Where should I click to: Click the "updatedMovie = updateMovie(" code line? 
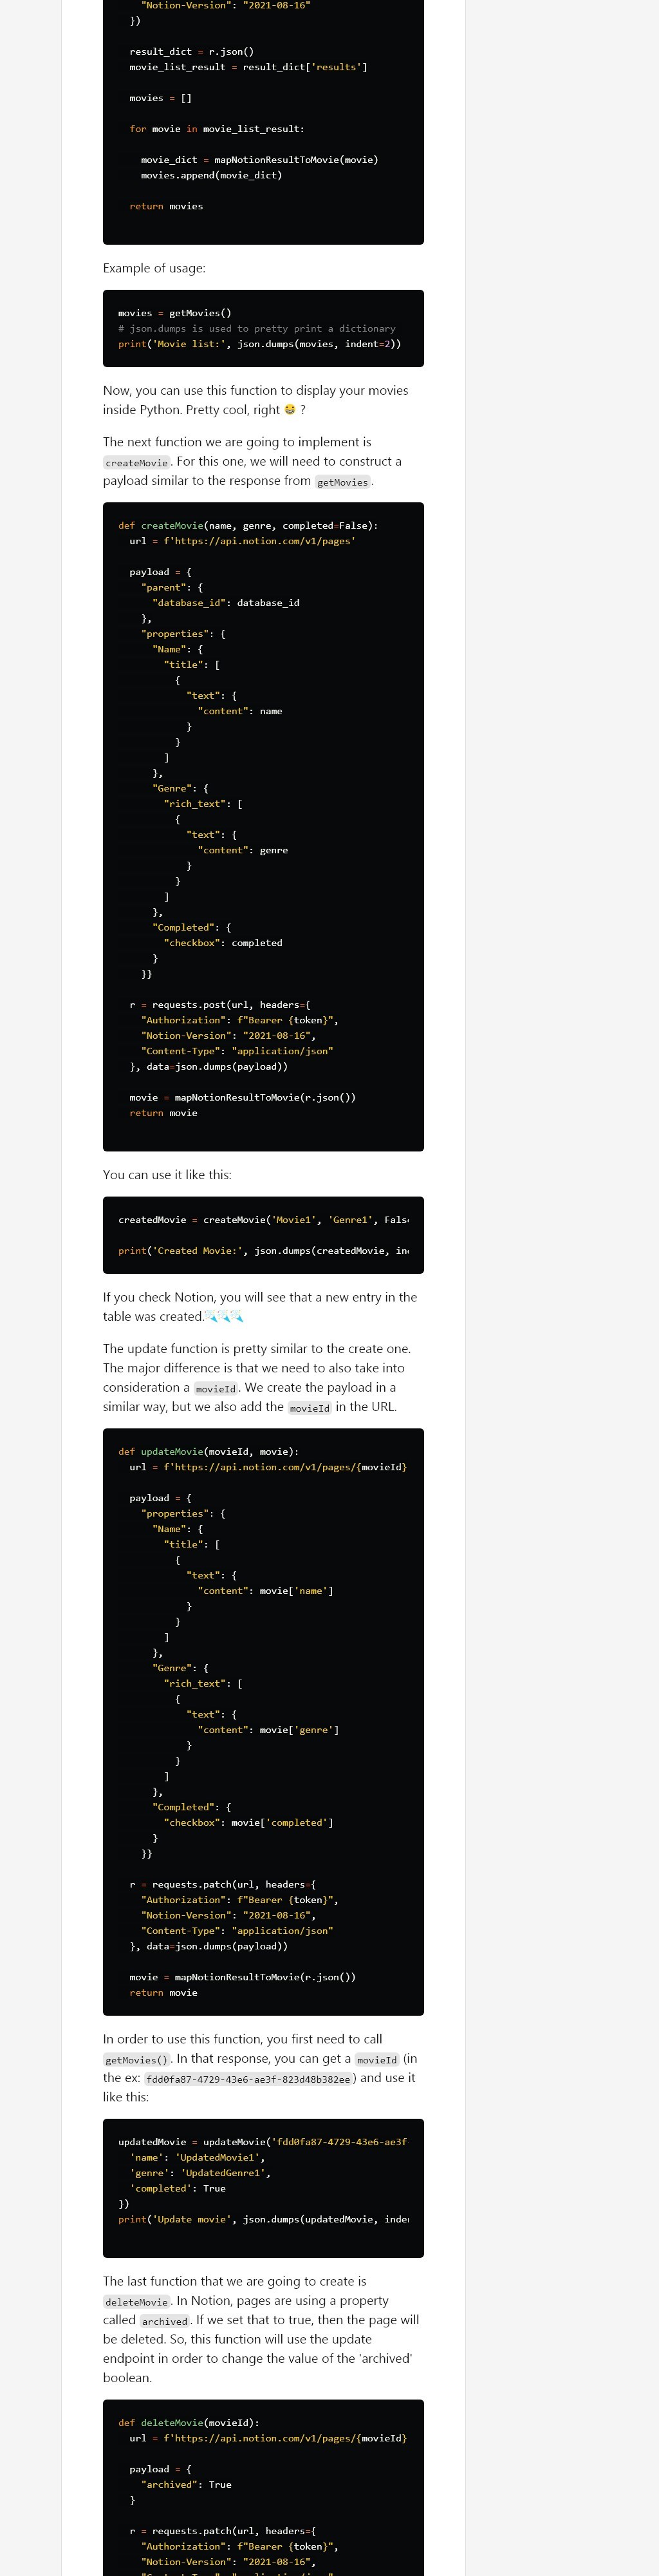pos(262,2141)
